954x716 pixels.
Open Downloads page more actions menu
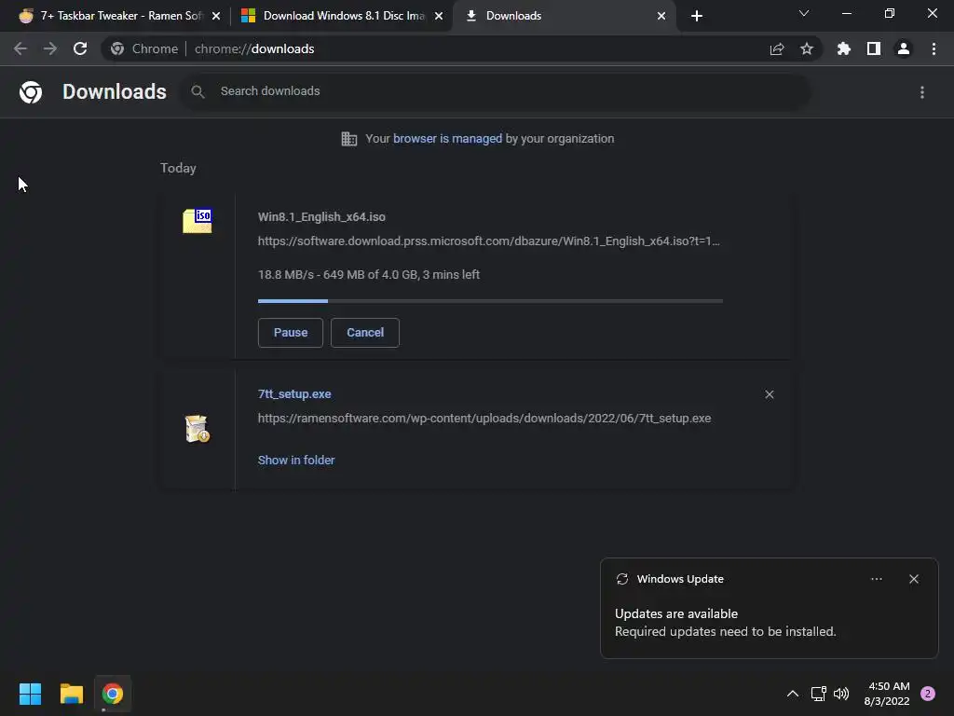pyautogui.click(x=922, y=92)
